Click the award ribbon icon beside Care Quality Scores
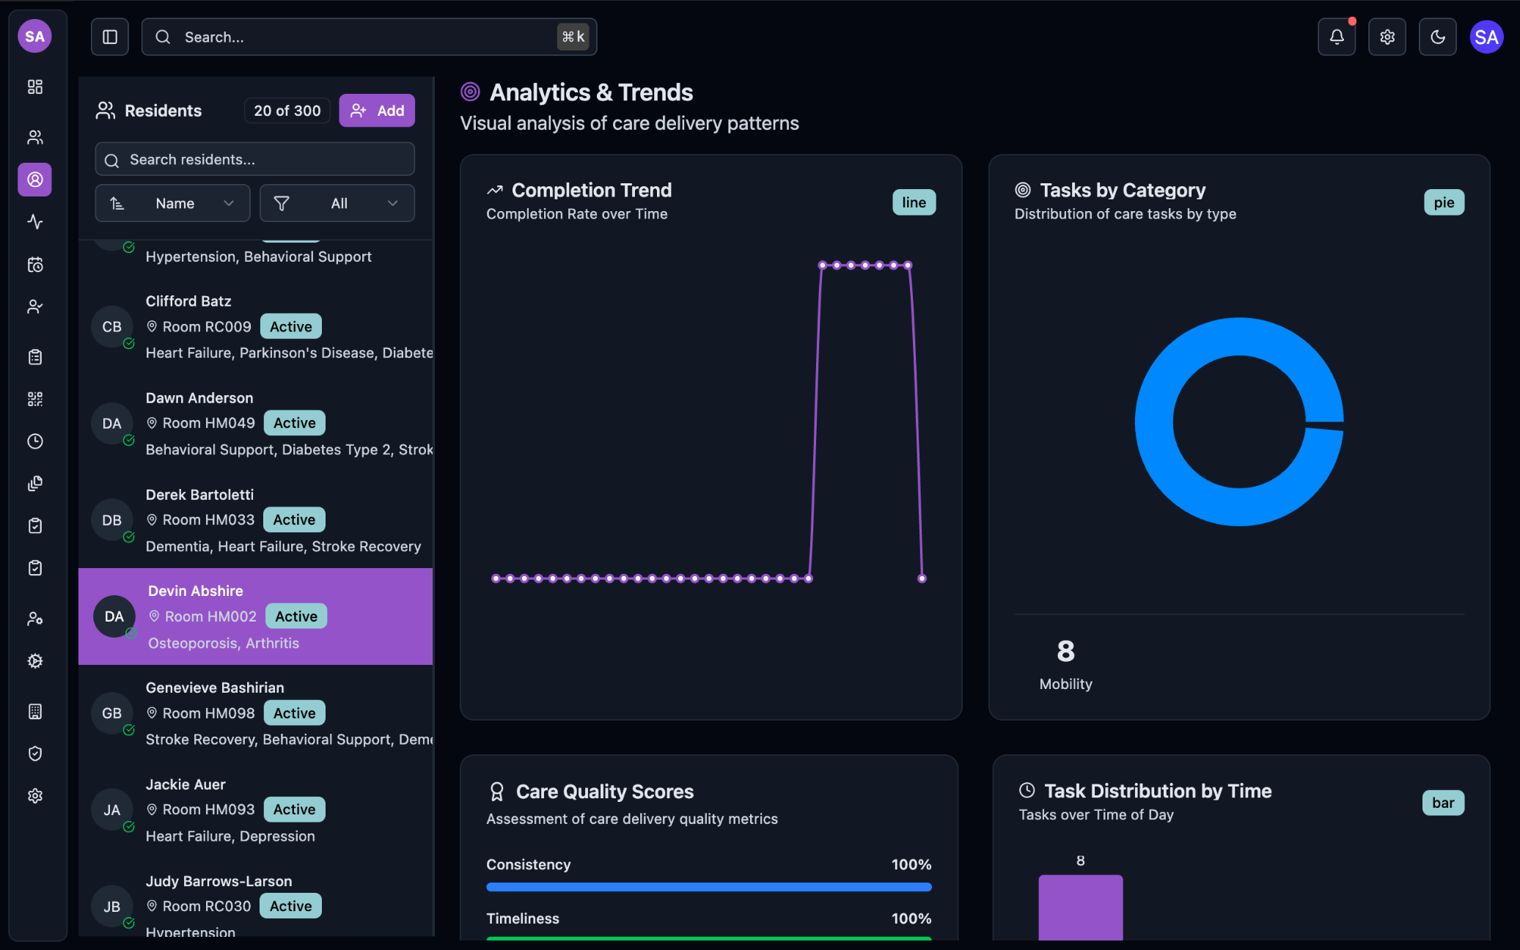The height and width of the screenshot is (950, 1520). tap(496, 792)
